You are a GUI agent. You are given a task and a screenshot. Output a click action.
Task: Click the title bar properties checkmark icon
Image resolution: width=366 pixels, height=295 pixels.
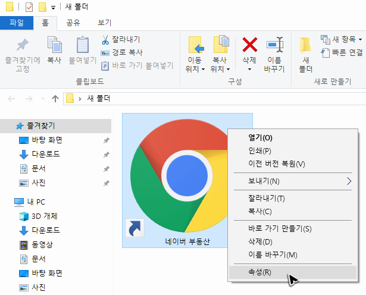click(x=29, y=7)
